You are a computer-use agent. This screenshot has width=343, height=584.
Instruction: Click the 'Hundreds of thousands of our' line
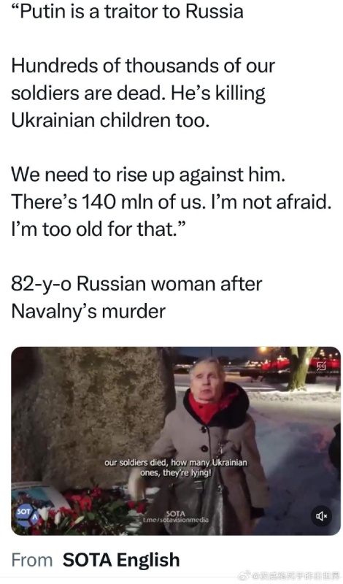pos(143,66)
